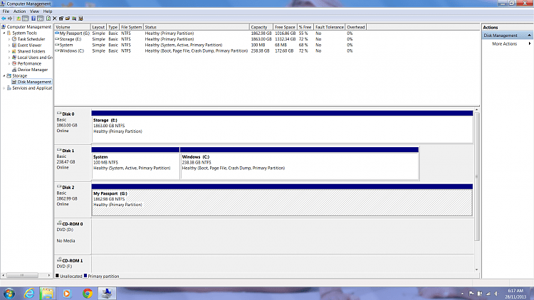Select Windows (C:) volume row
Screen dimensions: 534x300
pyautogui.click(x=204, y=50)
